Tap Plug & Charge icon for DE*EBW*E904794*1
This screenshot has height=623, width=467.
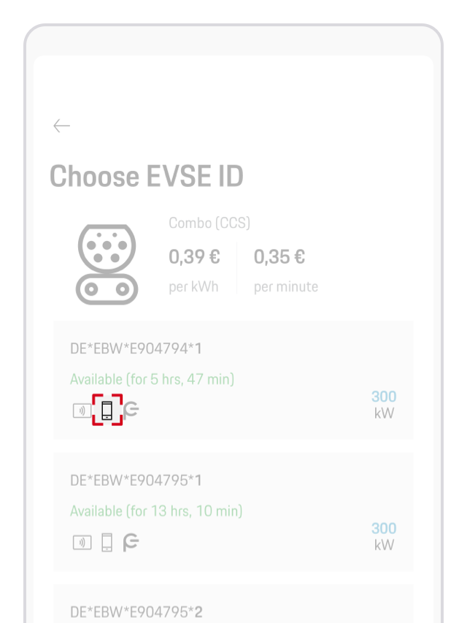point(131,410)
